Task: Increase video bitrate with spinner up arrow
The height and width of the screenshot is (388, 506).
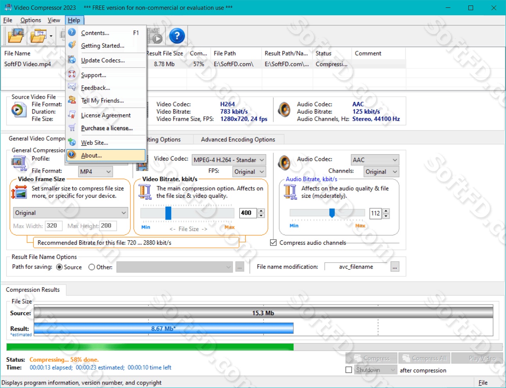Action: tap(261, 211)
